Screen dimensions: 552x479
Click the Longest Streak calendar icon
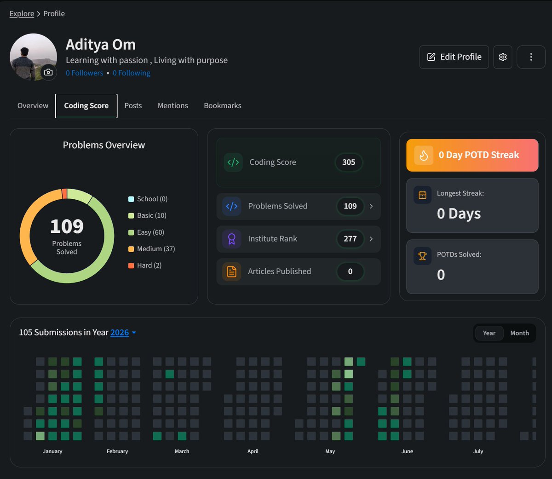tap(422, 195)
